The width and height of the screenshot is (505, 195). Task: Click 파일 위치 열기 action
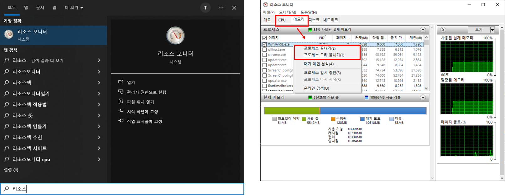point(140,102)
